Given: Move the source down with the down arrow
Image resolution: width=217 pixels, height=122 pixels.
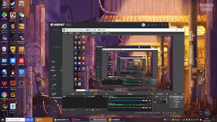Looking at the screenshot, I should 99,110.
